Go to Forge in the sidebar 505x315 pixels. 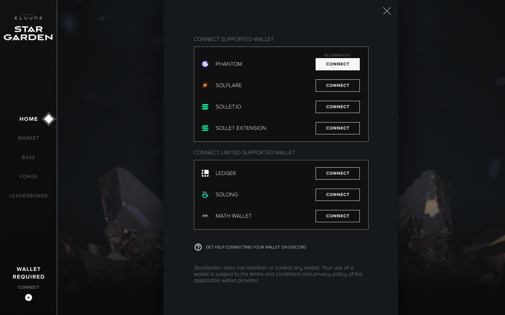click(x=29, y=177)
